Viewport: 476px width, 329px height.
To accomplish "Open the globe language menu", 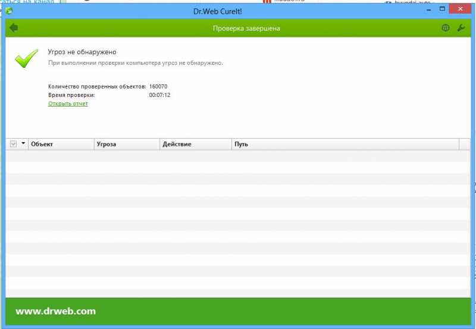I will click(446, 28).
